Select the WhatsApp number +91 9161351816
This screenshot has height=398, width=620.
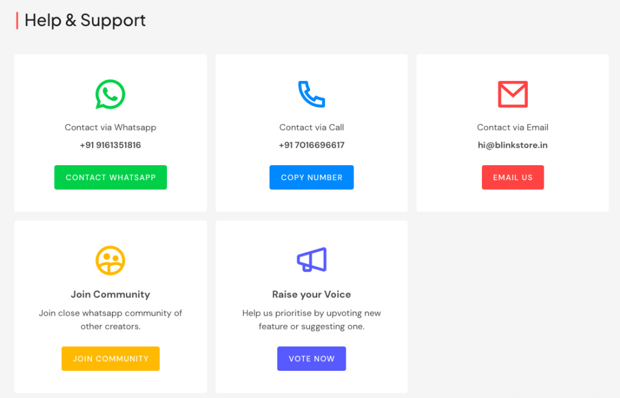[x=110, y=145]
